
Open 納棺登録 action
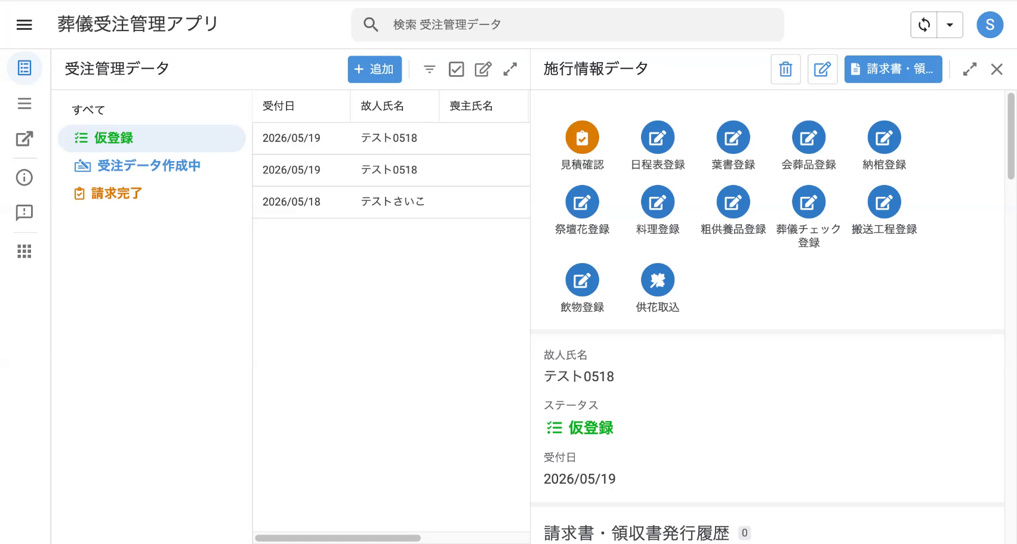click(884, 138)
